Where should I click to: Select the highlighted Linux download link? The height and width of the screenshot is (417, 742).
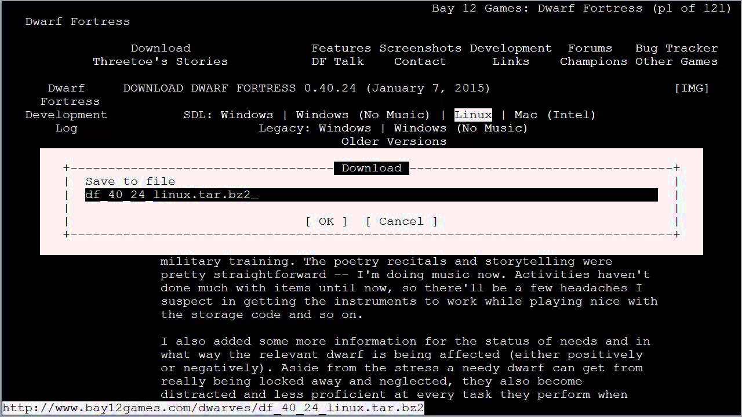(473, 115)
